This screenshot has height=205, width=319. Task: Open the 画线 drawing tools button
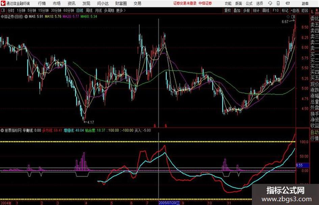pos(266,10)
